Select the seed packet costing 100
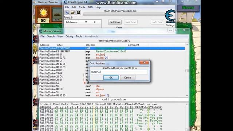 [x=57, y=15]
